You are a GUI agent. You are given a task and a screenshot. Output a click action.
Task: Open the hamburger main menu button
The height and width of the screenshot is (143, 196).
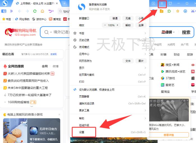click(x=162, y=4)
